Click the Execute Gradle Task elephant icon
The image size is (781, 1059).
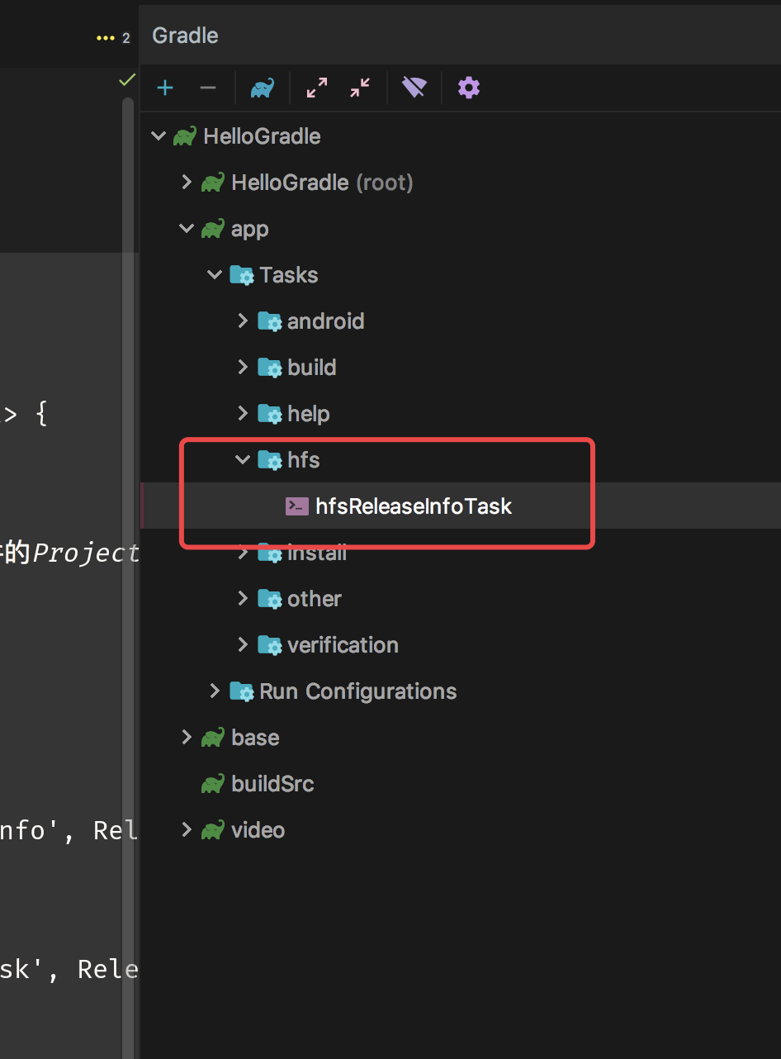tap(263, 88)
